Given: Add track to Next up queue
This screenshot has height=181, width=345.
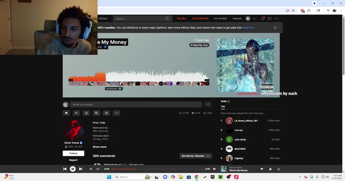Looking at the screenshot, I should pyautogui.click(x=106, y=113).
